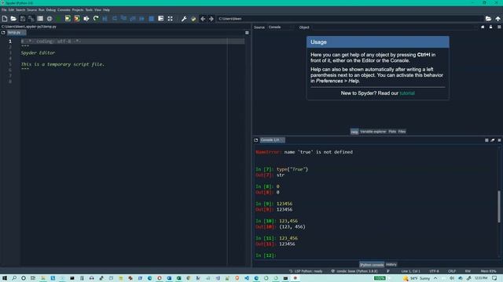The image size is (503, 282).
Task: Toggle fullscreen mode toolbar icon
Action: click(x=171, y=19)
